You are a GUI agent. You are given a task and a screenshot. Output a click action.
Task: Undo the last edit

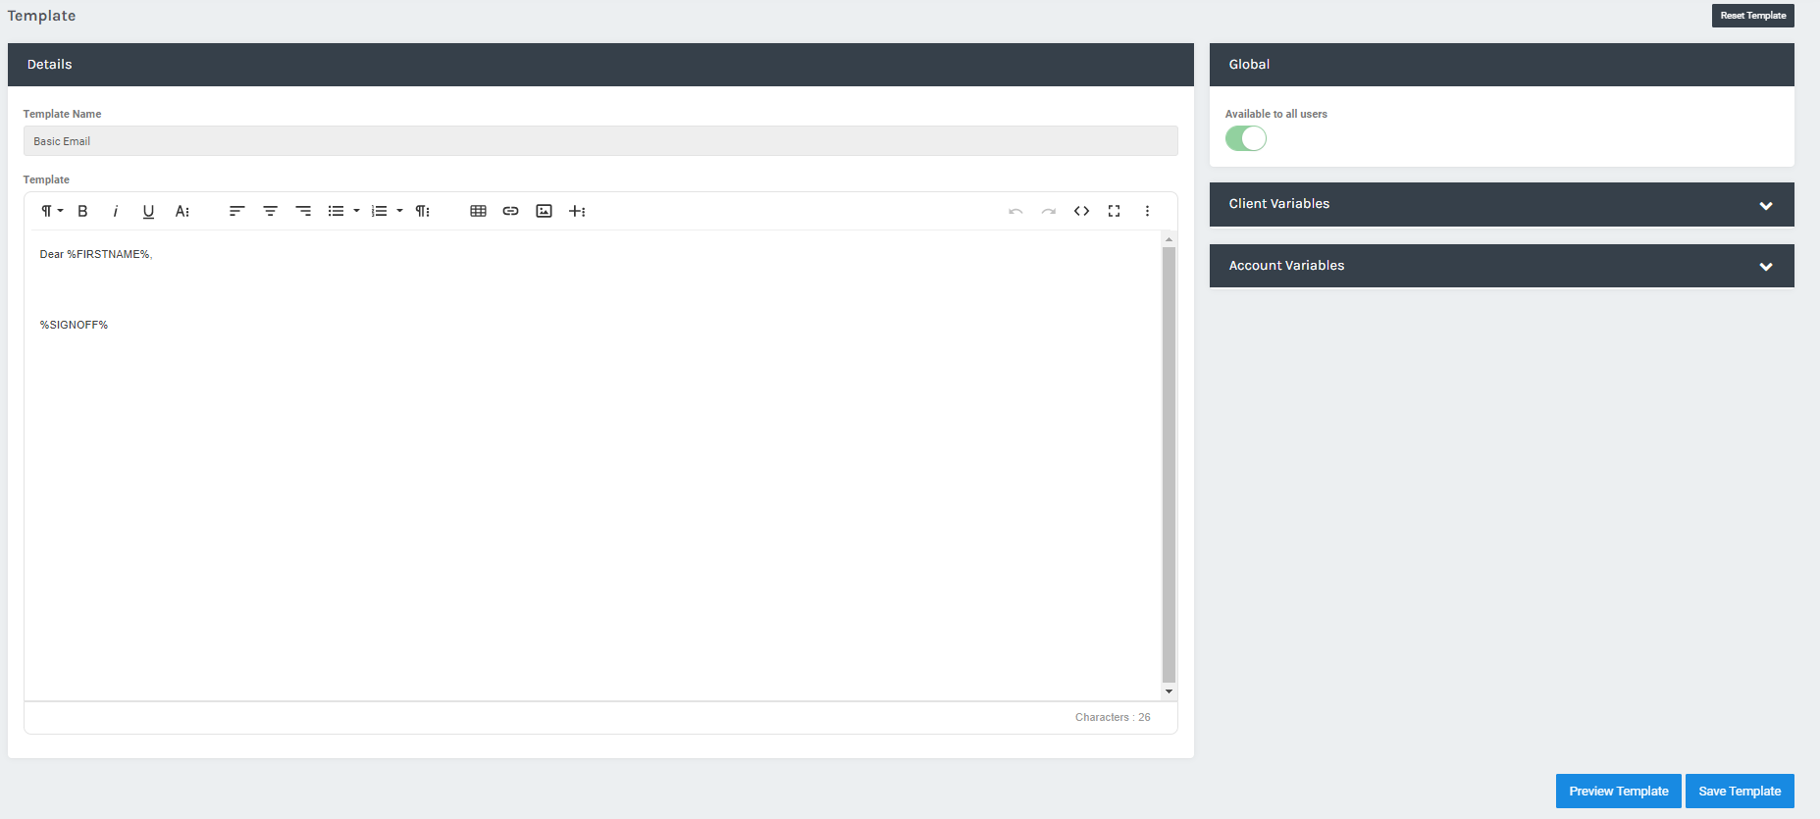pyautogui.click(x=1015, y=211)
